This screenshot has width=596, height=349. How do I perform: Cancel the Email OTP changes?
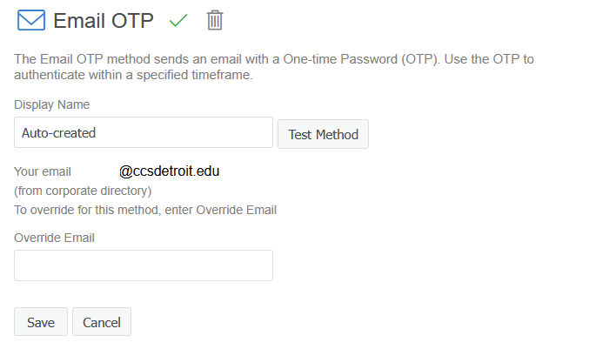pos(102,322)
